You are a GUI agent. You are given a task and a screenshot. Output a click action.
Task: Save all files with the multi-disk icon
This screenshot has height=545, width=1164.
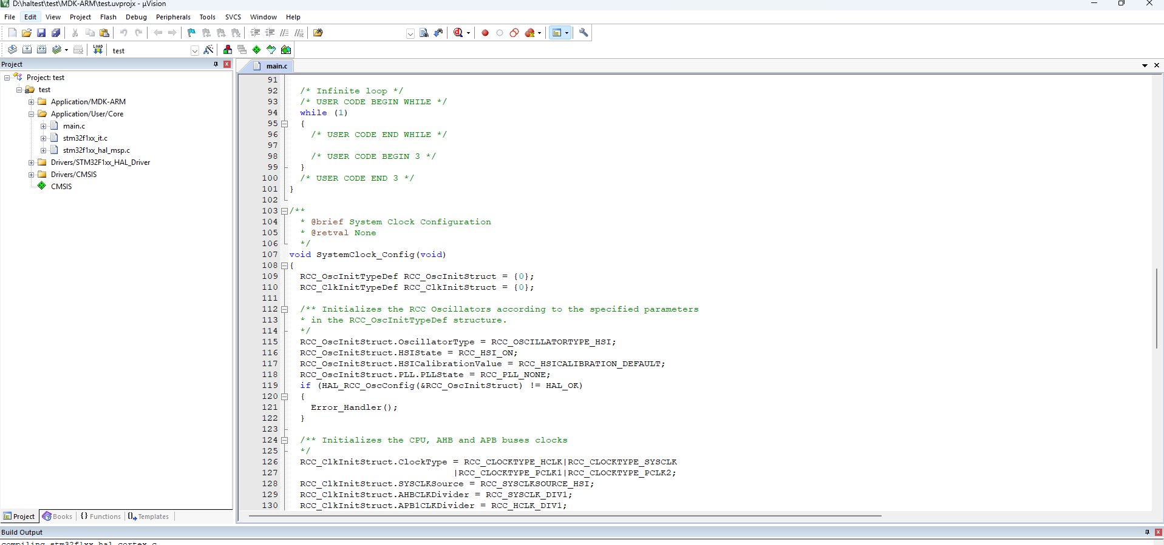coord(56,33)
